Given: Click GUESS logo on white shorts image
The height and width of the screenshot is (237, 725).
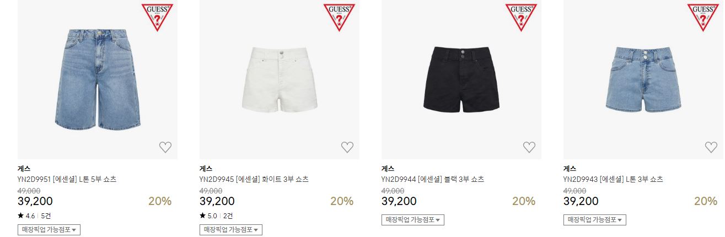Looking at the screenshot, I should 339,17.
